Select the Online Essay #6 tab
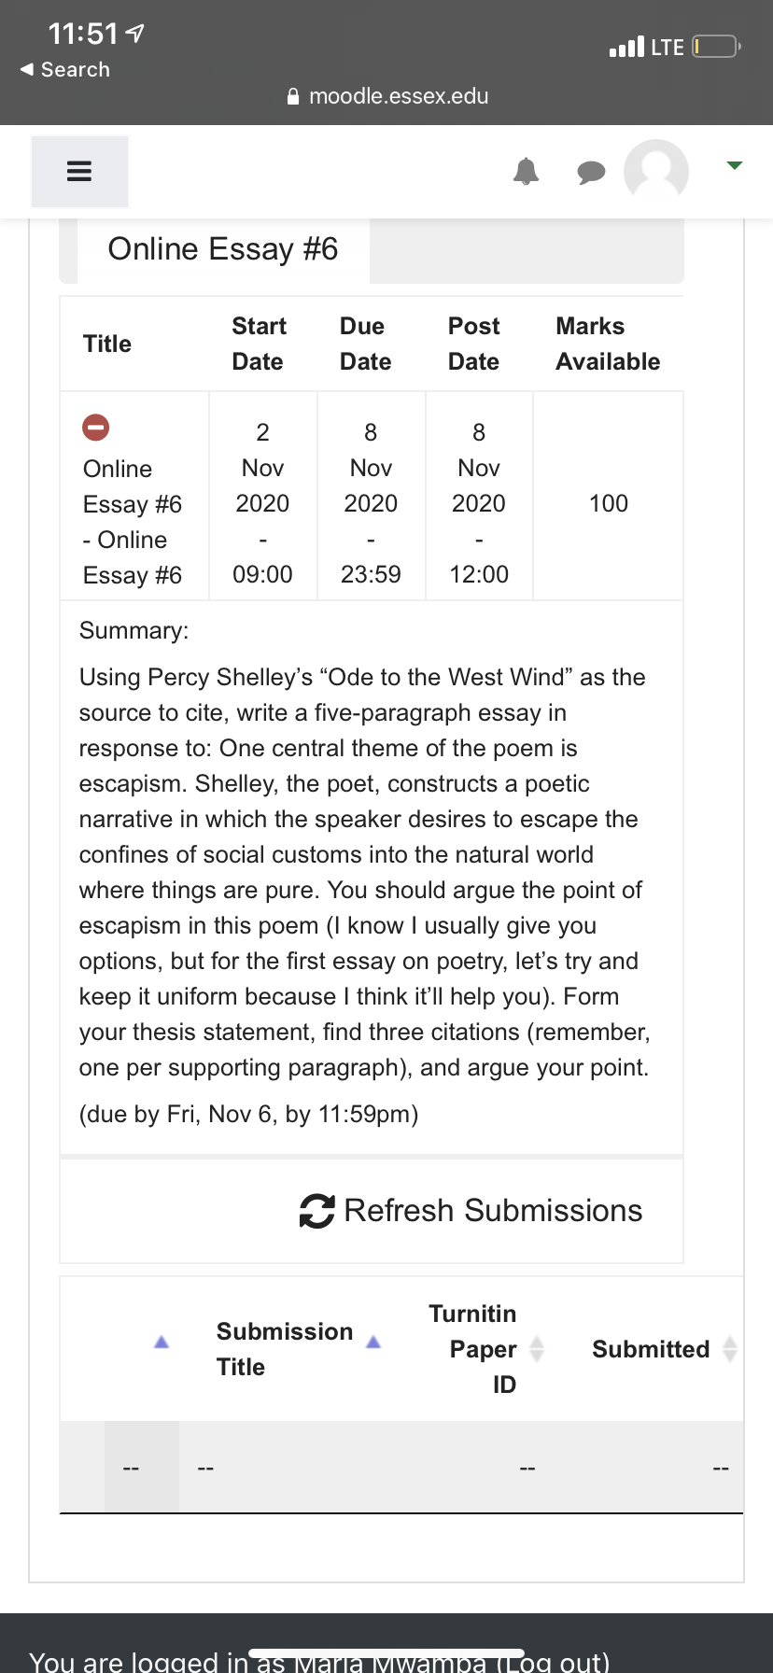 point(223,249)
